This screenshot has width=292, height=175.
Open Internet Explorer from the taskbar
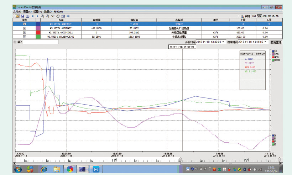[x=44, y=169]
